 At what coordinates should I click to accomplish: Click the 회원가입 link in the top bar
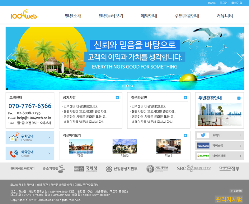coord(237,3)
